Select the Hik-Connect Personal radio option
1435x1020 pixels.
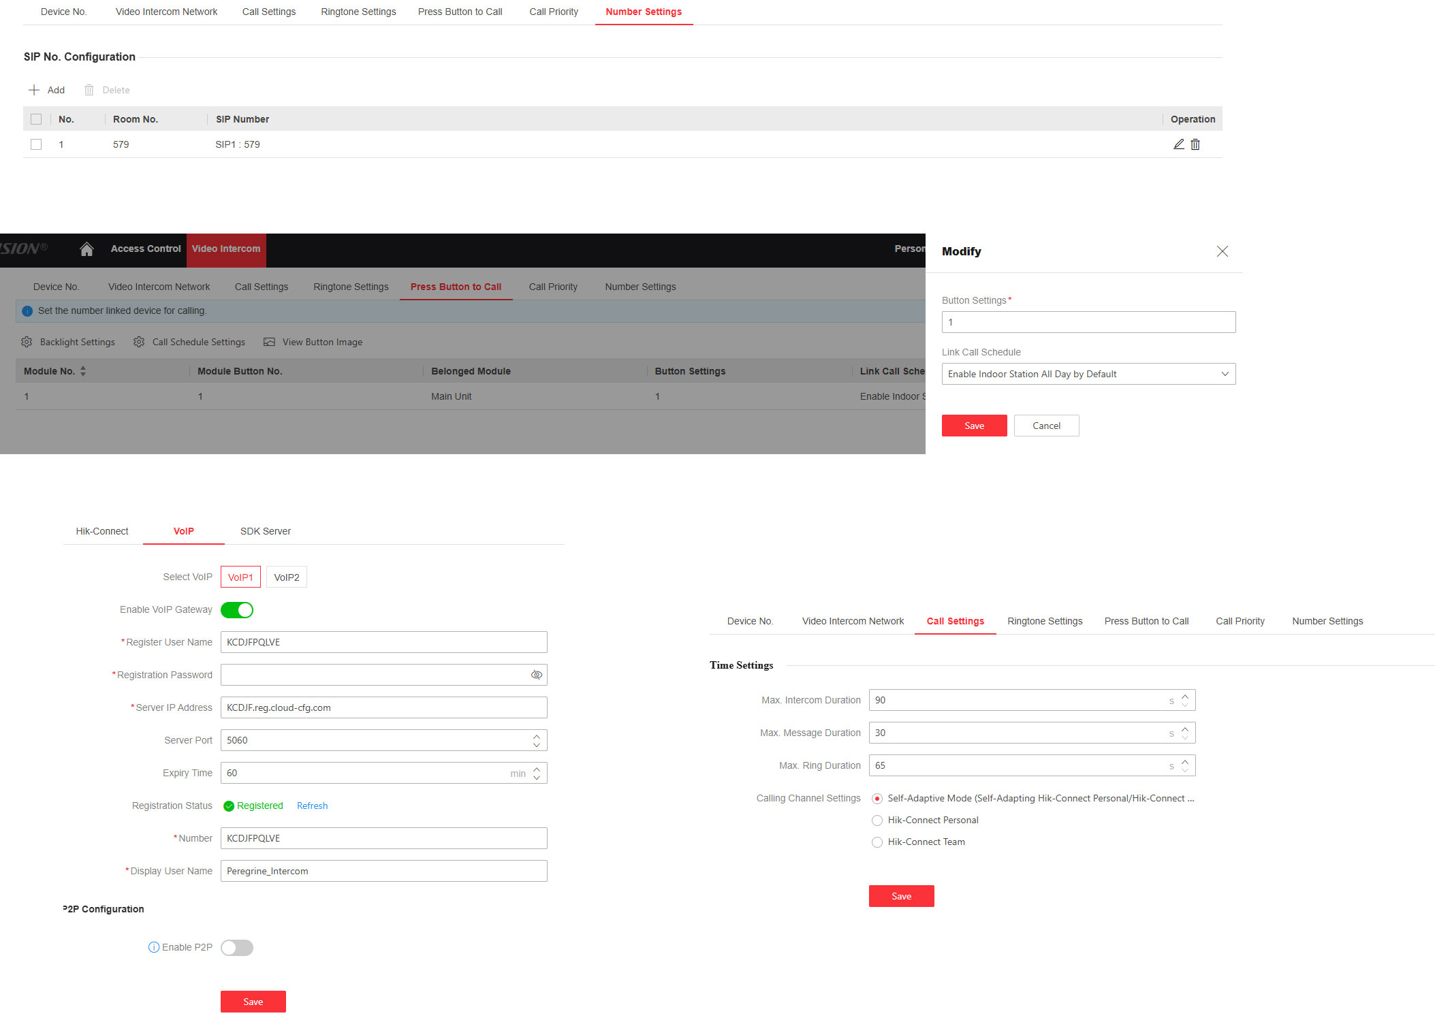[x=877, y=820]
